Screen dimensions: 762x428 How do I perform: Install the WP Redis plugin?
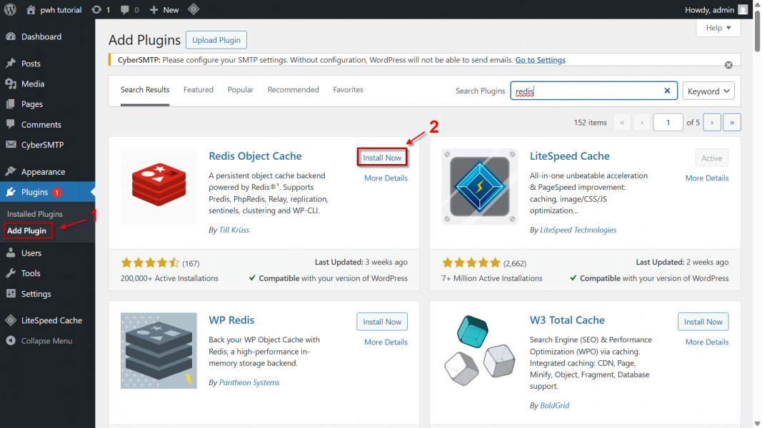tap(382, 322)
